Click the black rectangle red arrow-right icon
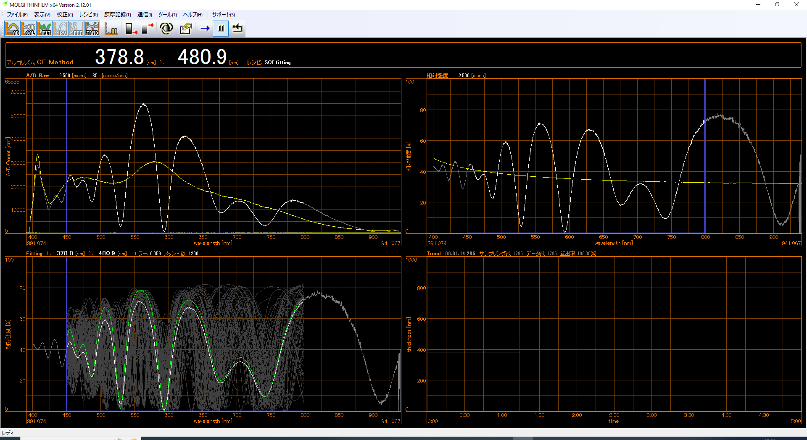 [131, 29]
